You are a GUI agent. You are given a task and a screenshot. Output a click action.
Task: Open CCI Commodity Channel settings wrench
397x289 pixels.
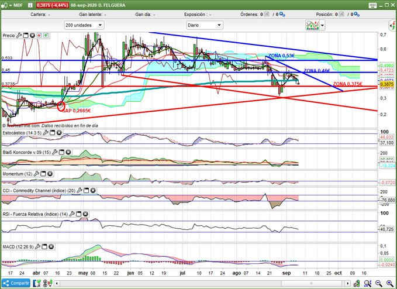click(80, 191)
